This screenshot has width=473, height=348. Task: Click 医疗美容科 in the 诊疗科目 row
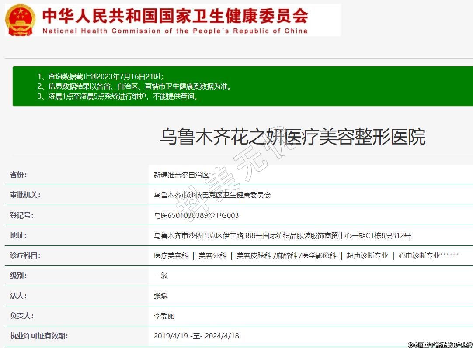tap(171, 255)
